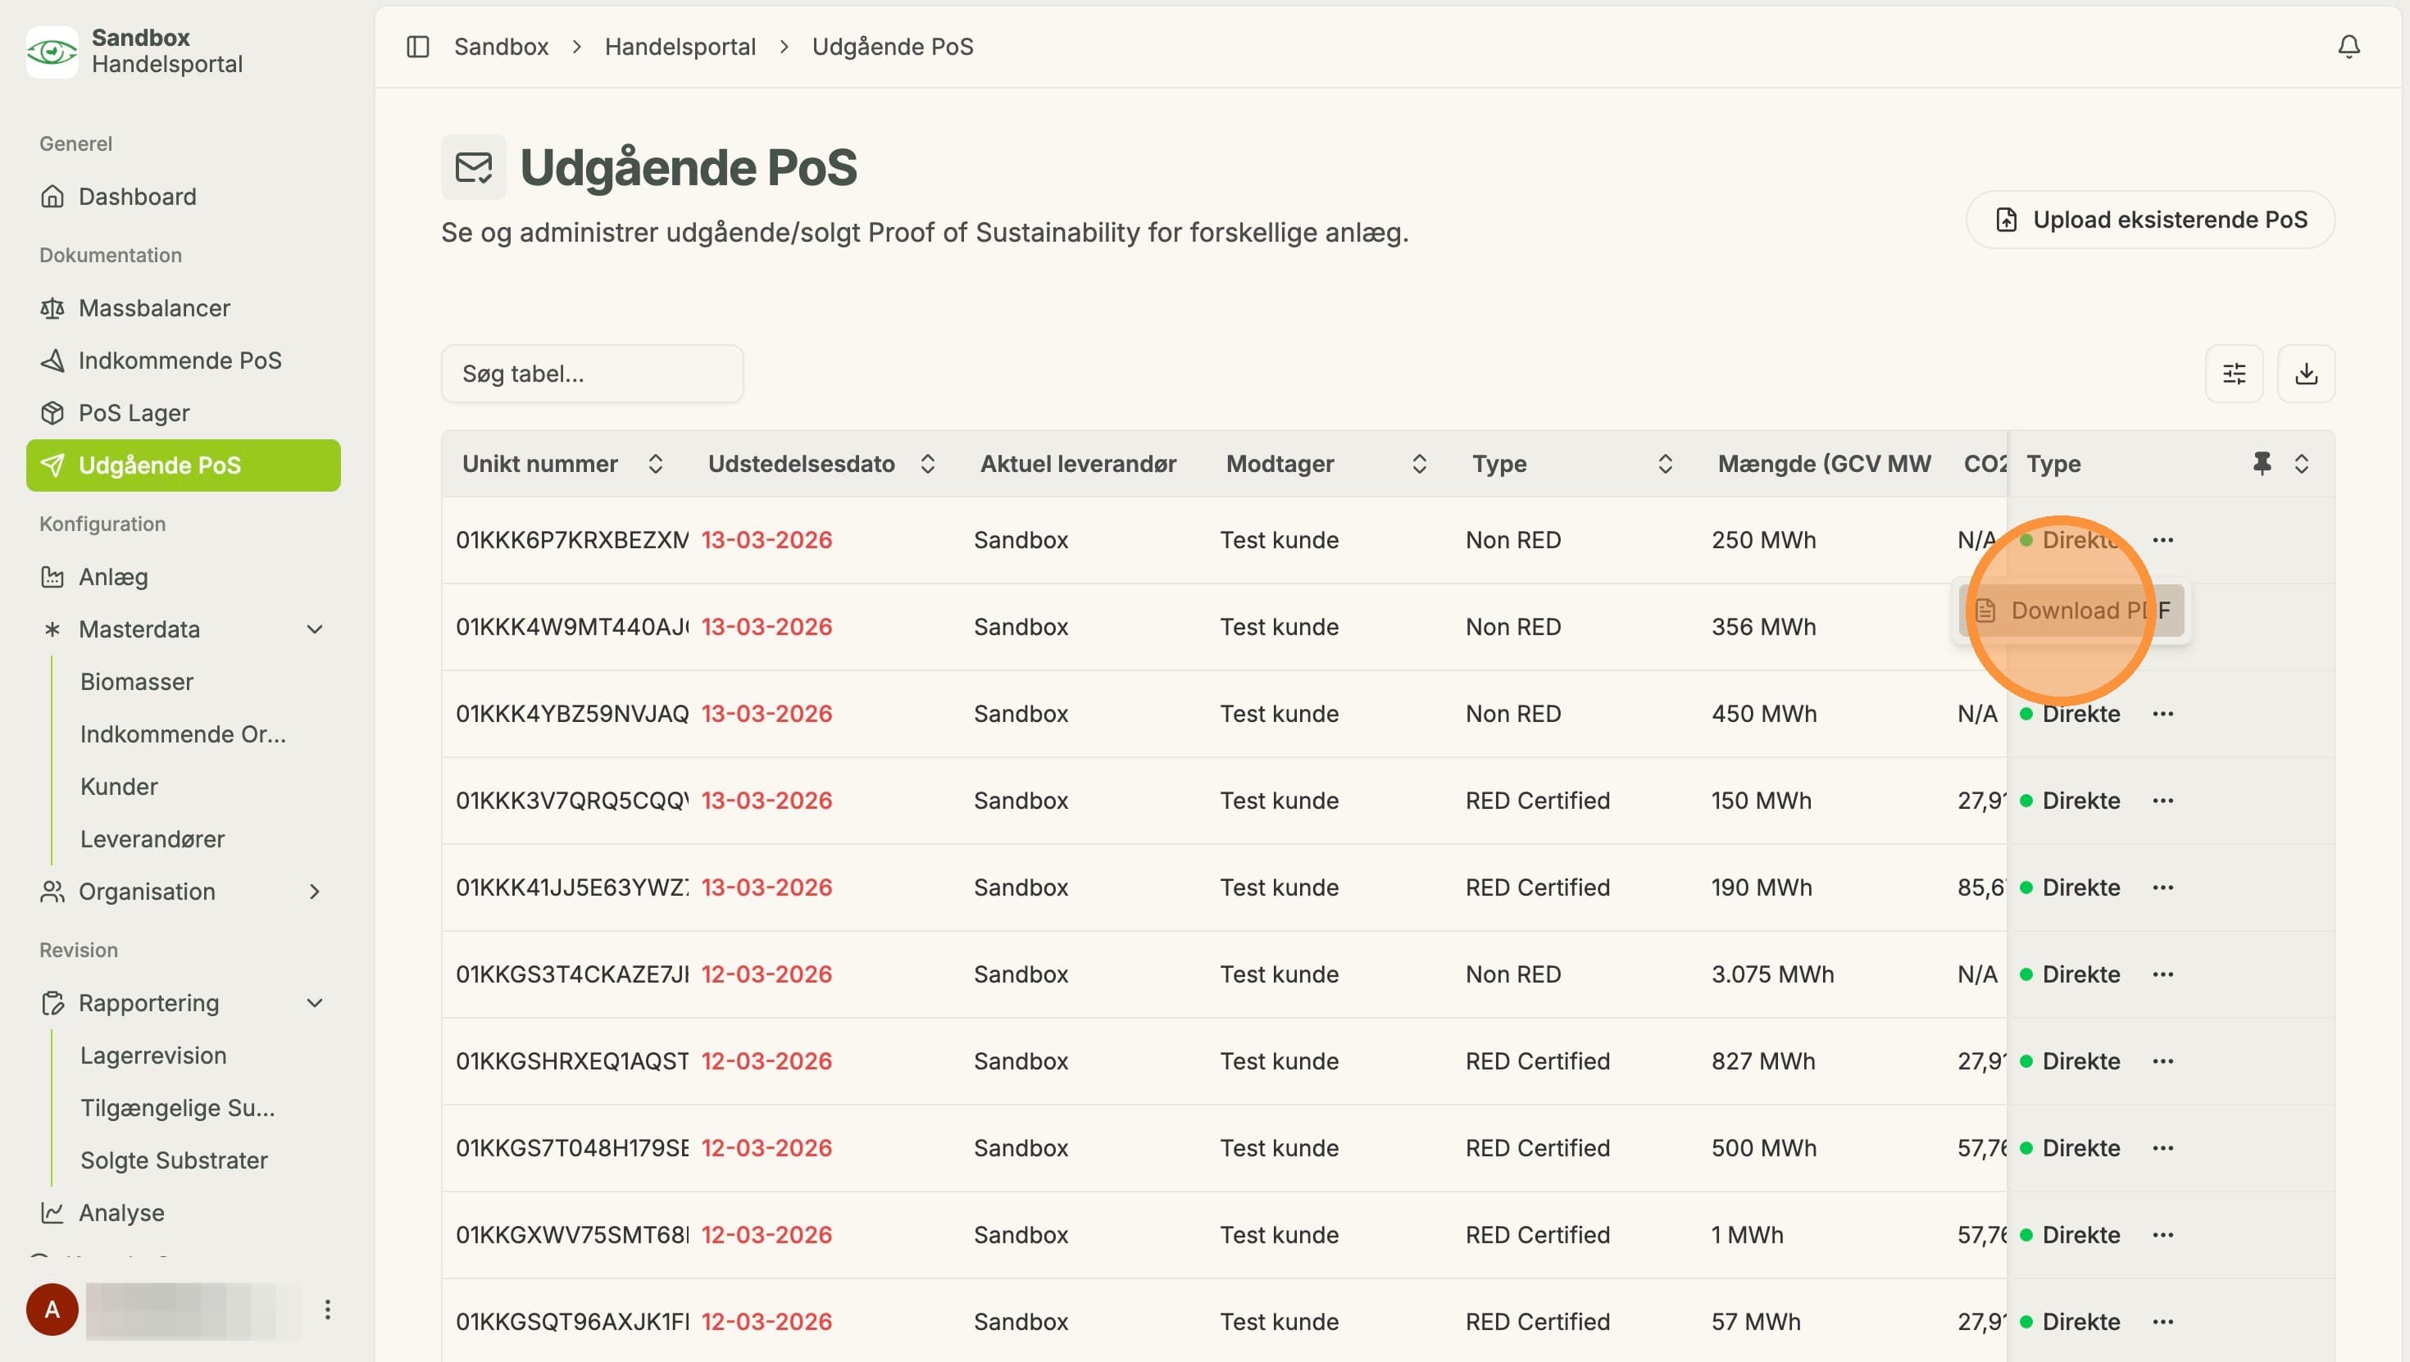Open the notifications bell

click(2349, 46)
